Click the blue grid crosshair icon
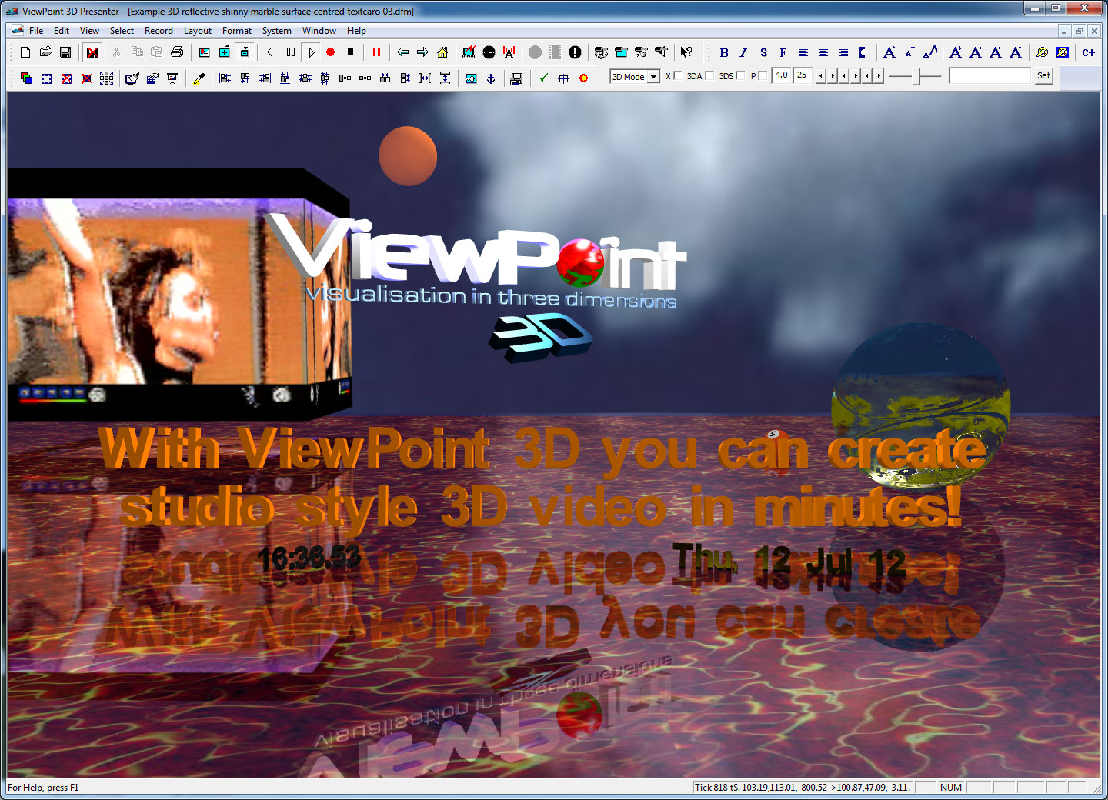Viewport: 1108px width, 800px height. (563, 78)
